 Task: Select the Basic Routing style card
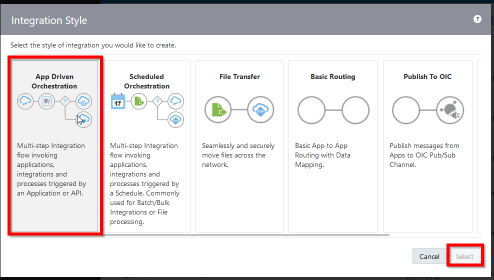coord(333,146)
